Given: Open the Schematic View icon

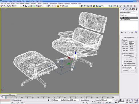Looking at the screenshot, I should point(94,6).
